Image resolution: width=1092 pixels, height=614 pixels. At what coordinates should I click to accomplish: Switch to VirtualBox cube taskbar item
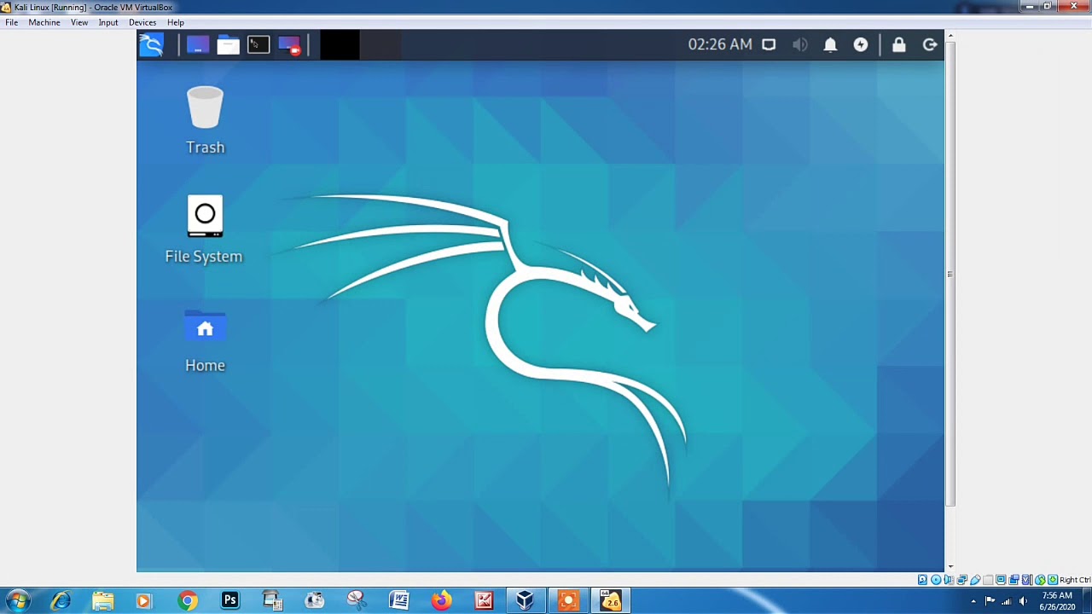(525, 601)
